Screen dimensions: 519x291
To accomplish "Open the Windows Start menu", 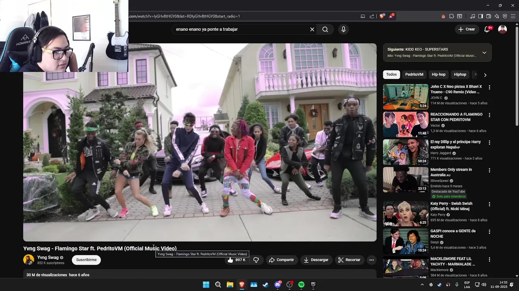I will [x=206, y=285].
